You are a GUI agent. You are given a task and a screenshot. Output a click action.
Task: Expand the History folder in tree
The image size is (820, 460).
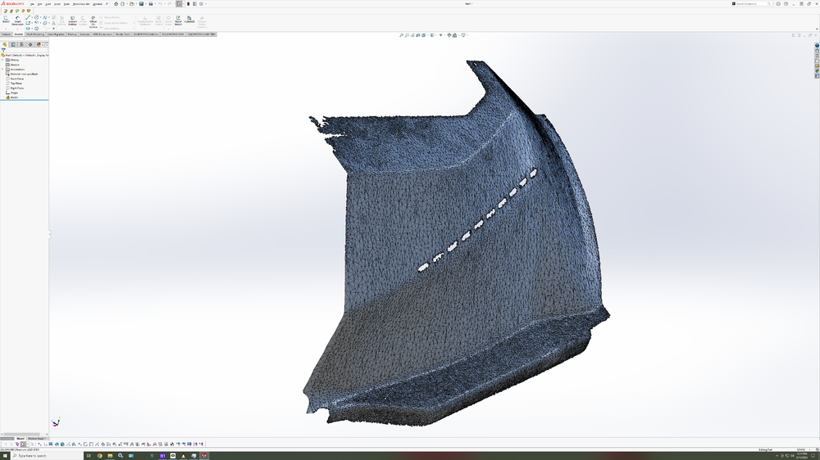(2, 60)
